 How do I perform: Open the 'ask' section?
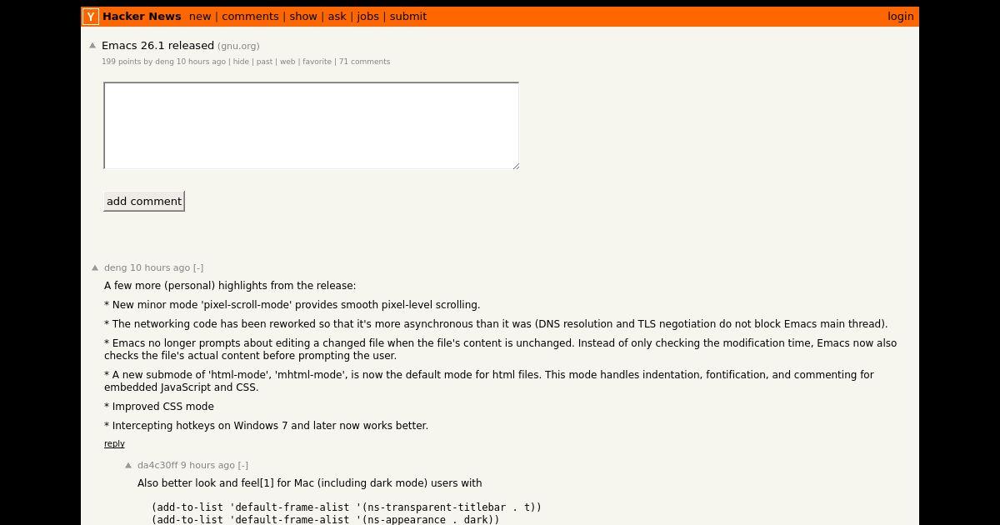(x=337, y=17)
